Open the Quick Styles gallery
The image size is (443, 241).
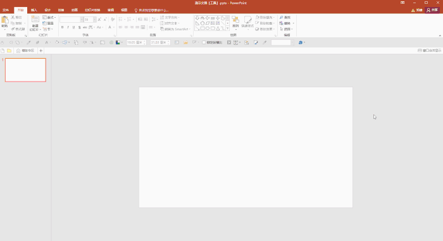pos(247,22)
